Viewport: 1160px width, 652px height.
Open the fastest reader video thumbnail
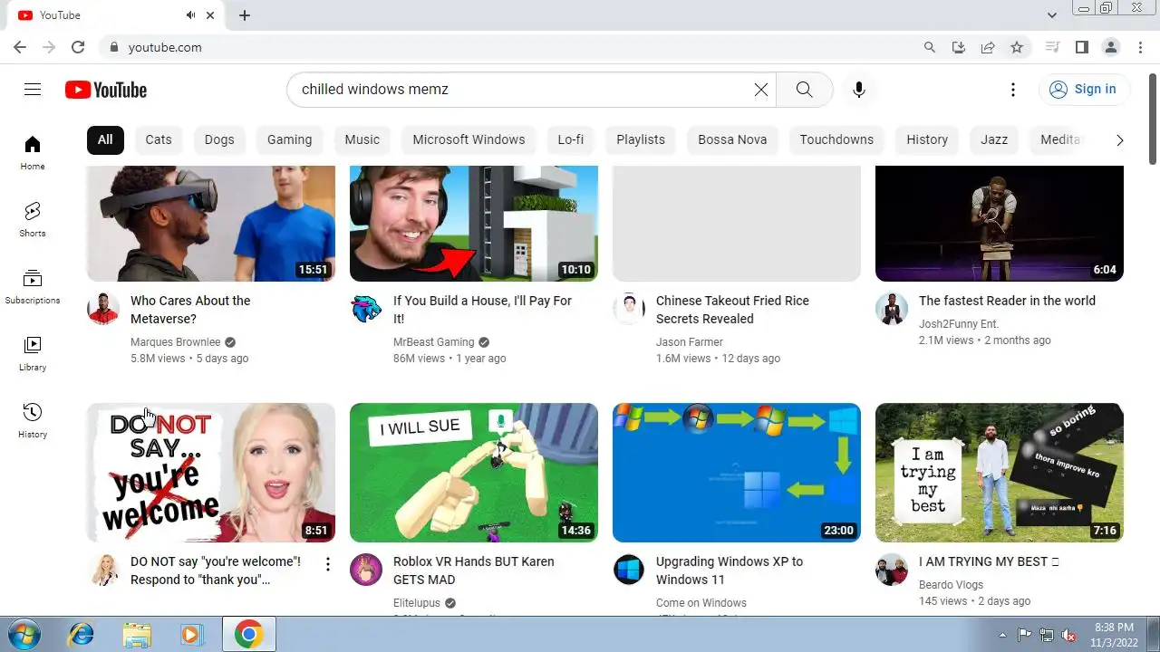[x=1000, y=223]
